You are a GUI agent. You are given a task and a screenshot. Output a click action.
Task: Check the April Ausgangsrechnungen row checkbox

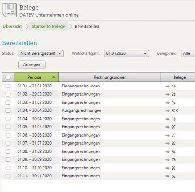point(8,110)
